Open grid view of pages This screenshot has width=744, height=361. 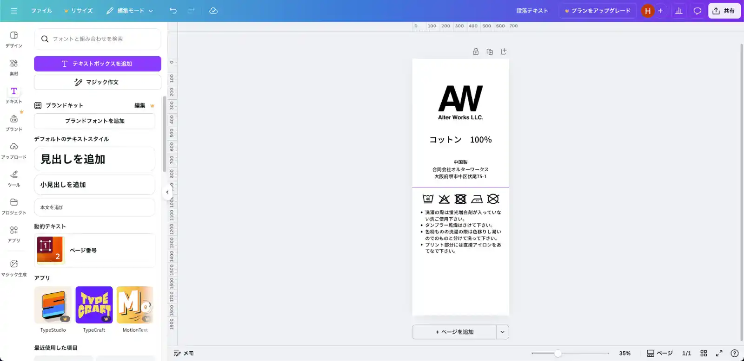pos(704,353)
